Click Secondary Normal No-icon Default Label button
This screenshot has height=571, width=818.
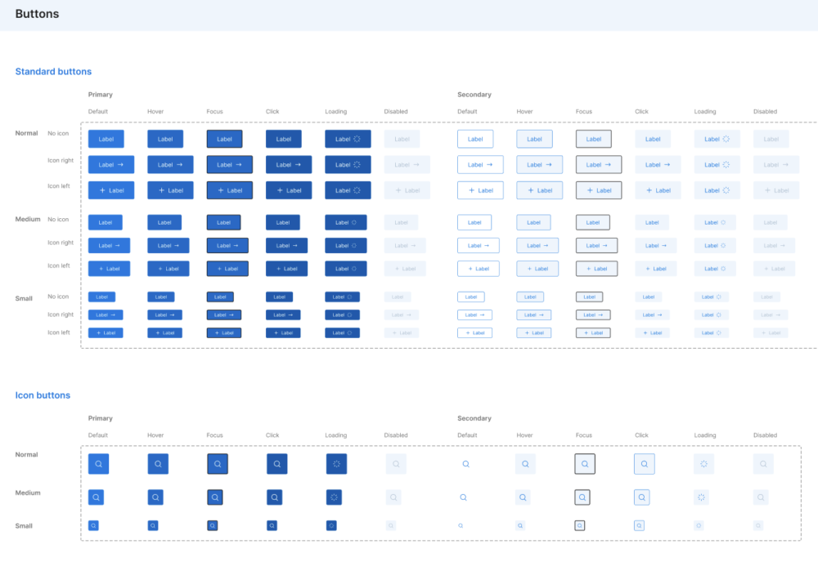(475, 139)
